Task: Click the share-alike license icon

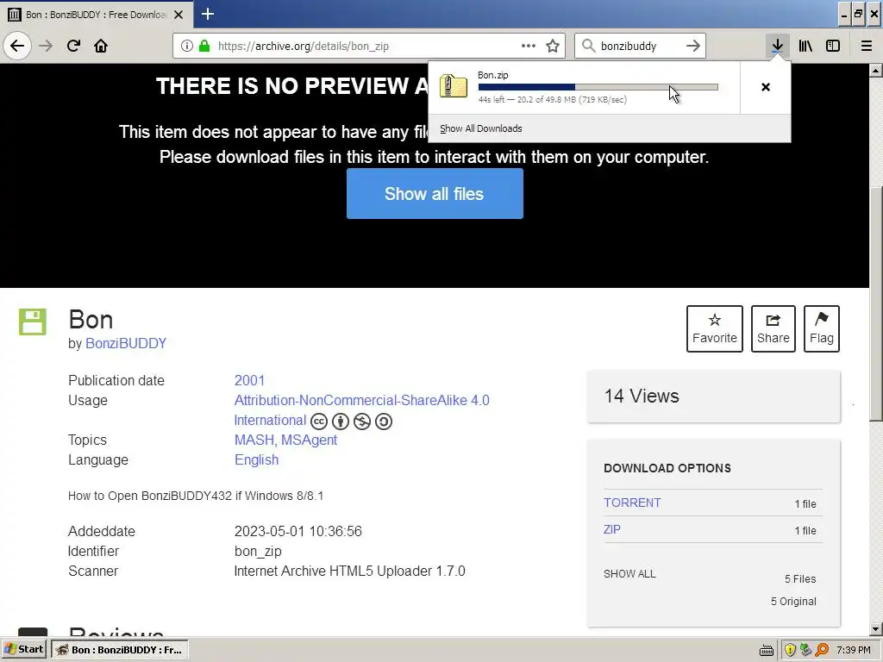Action: click(384, 421)
